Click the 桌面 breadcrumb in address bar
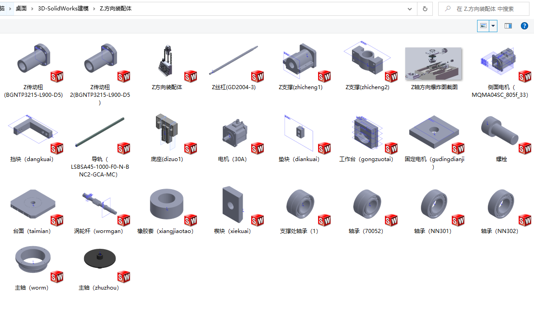Viewport: 534px width, 314px height. 21,9
